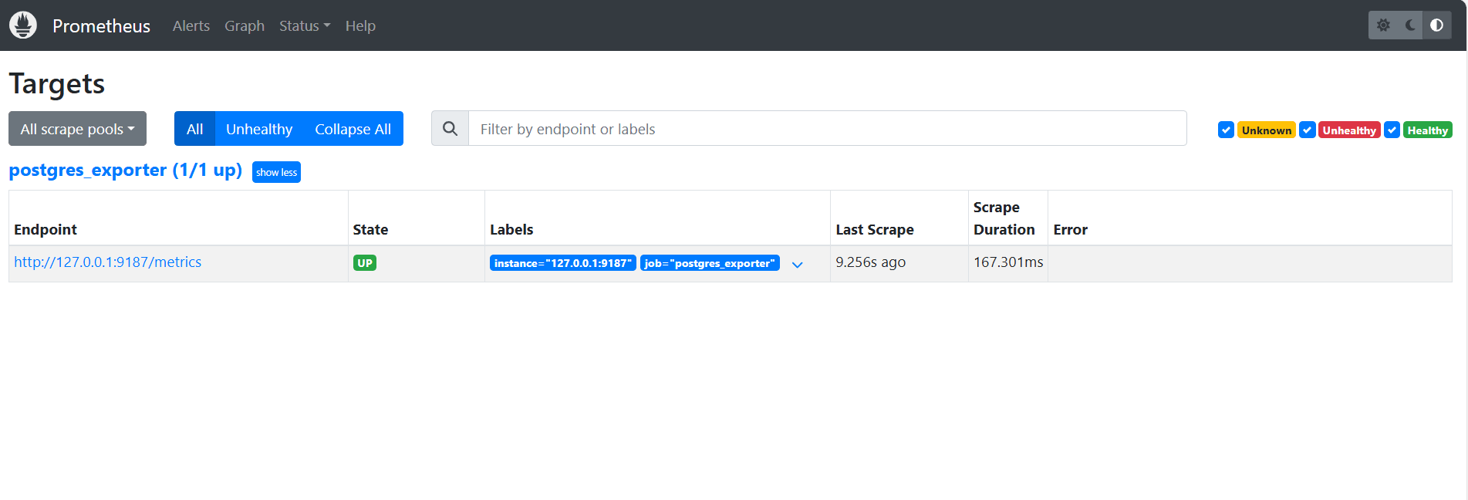Click the Prometheus flame logo
Screen dimensions: 1468x500
pyautogui.click(x=23, y=25)
